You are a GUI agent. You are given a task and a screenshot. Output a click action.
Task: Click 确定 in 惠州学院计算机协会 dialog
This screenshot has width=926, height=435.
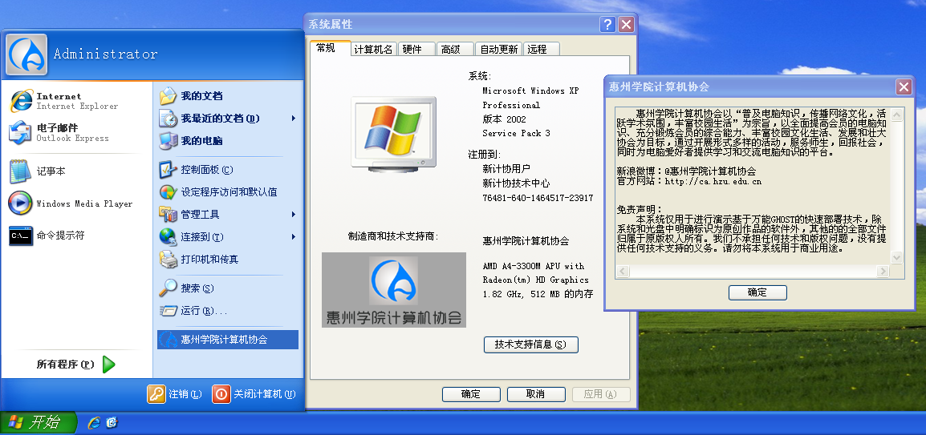[757, 292]
